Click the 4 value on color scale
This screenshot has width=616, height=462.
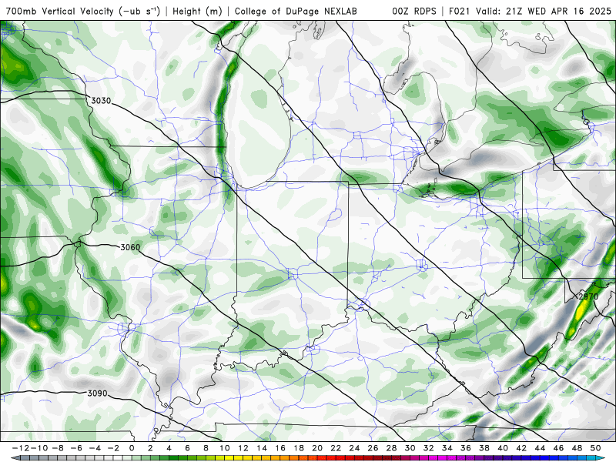(x=169, y=448)
